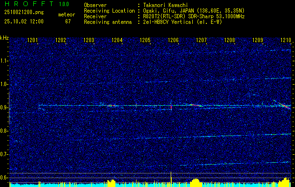295x187 pixels.
Task: Click the 0.9 frequency axis label
Action: click(3, 108)
